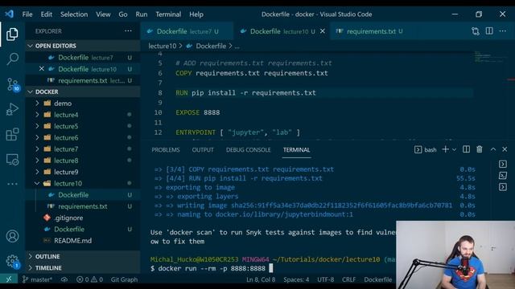Open requirements.txt under lecture10 folder
Viewport: 515px width, 289px height.
[x=83, y=206]
